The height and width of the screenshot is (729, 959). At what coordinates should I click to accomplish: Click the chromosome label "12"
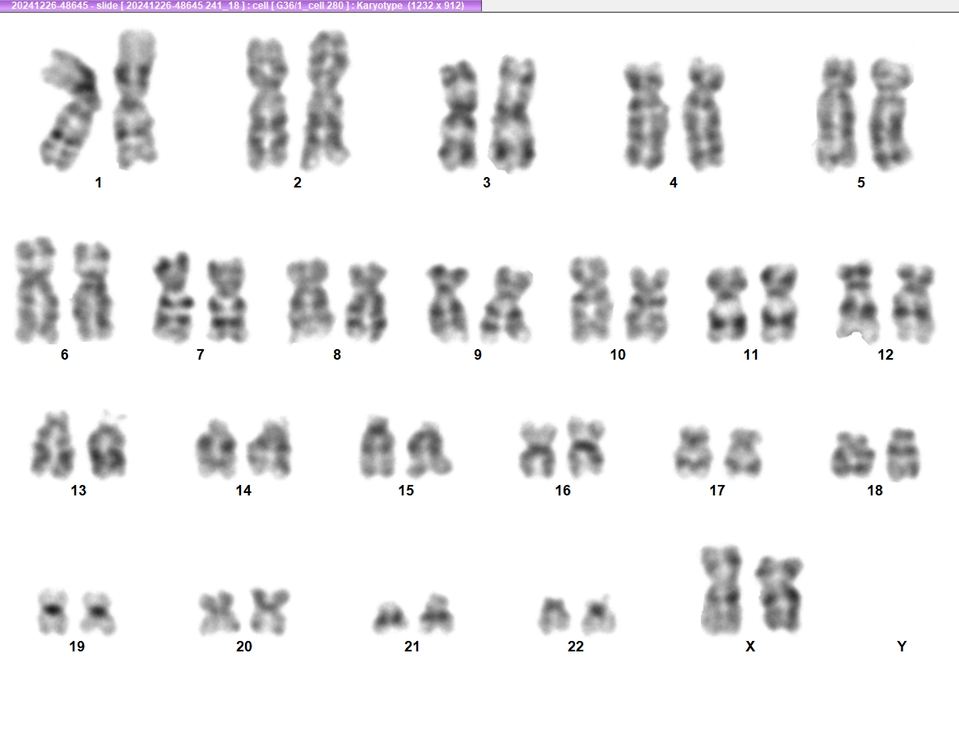pyautogui.click(x=885, y=355)
